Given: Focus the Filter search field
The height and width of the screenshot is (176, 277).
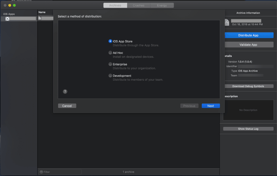Looking at the screenshot, I should pos(60,172).
